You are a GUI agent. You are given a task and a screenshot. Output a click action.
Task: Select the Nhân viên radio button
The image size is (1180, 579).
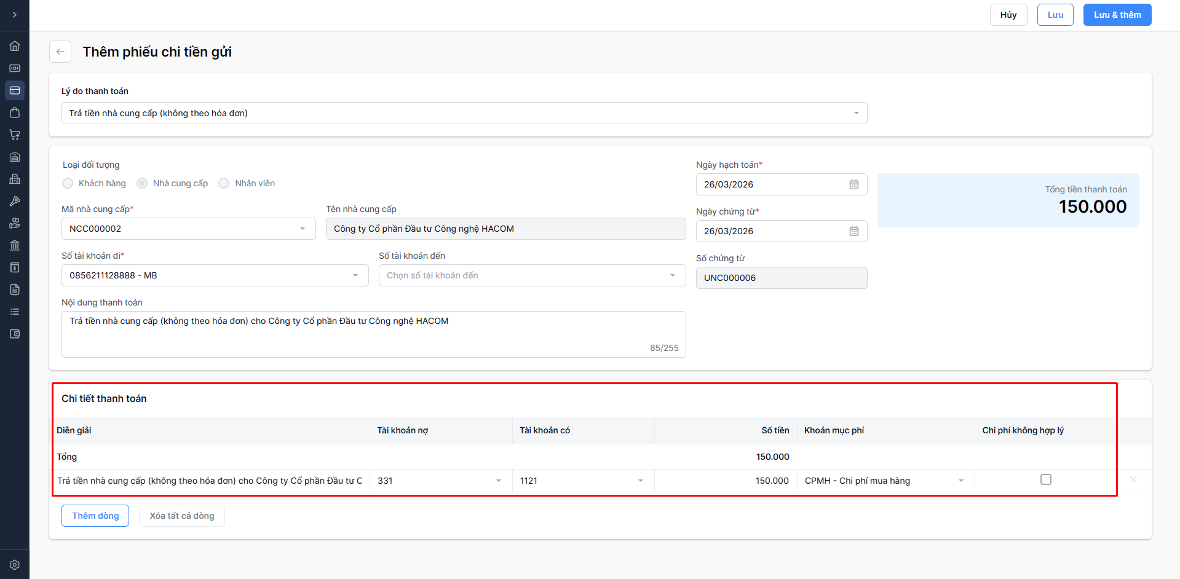pyautogui.click(x=224, y=183)
